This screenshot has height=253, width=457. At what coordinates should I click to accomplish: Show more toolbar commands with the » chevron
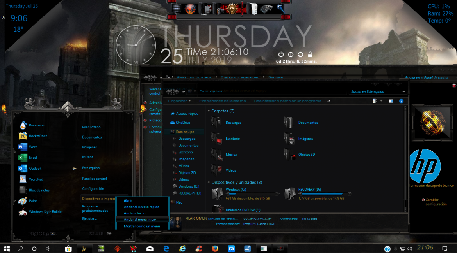[328, 101]
